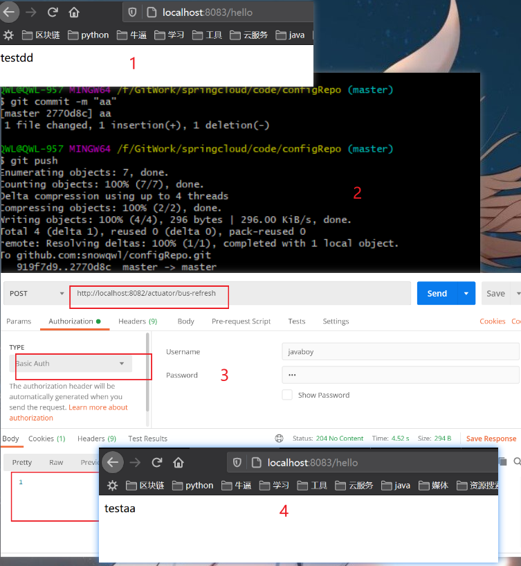Send the POST request
521x566 pixels.
437,293
